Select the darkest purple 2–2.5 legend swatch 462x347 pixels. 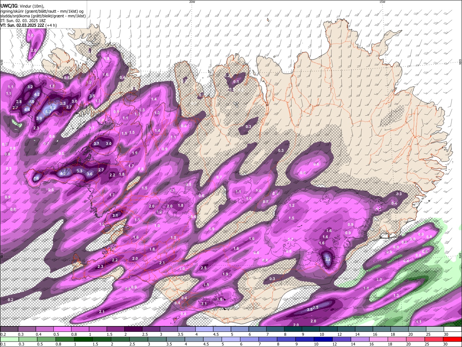[x=133, y=329]
